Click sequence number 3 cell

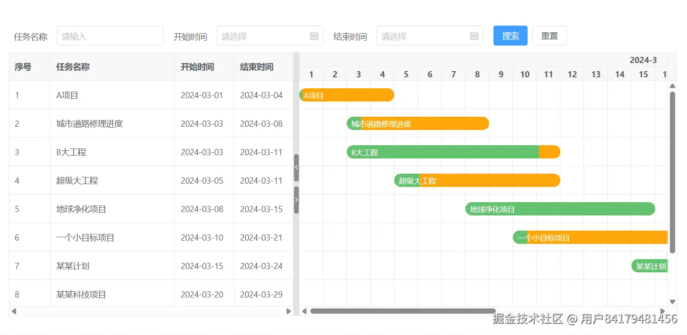pyautogui.click(x=30, y=152)
